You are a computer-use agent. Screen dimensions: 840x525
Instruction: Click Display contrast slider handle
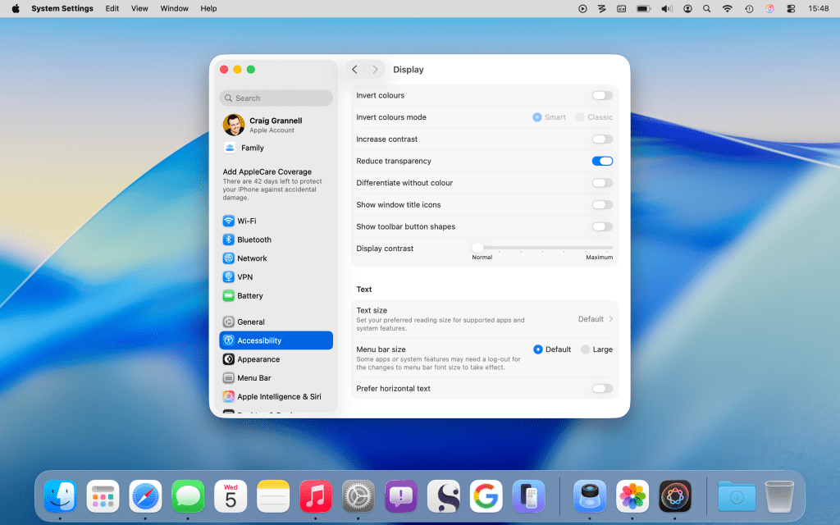point(477,248)
